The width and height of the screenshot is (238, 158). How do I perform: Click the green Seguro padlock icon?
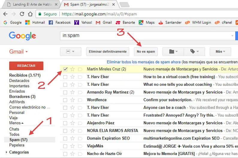(40, 14)
